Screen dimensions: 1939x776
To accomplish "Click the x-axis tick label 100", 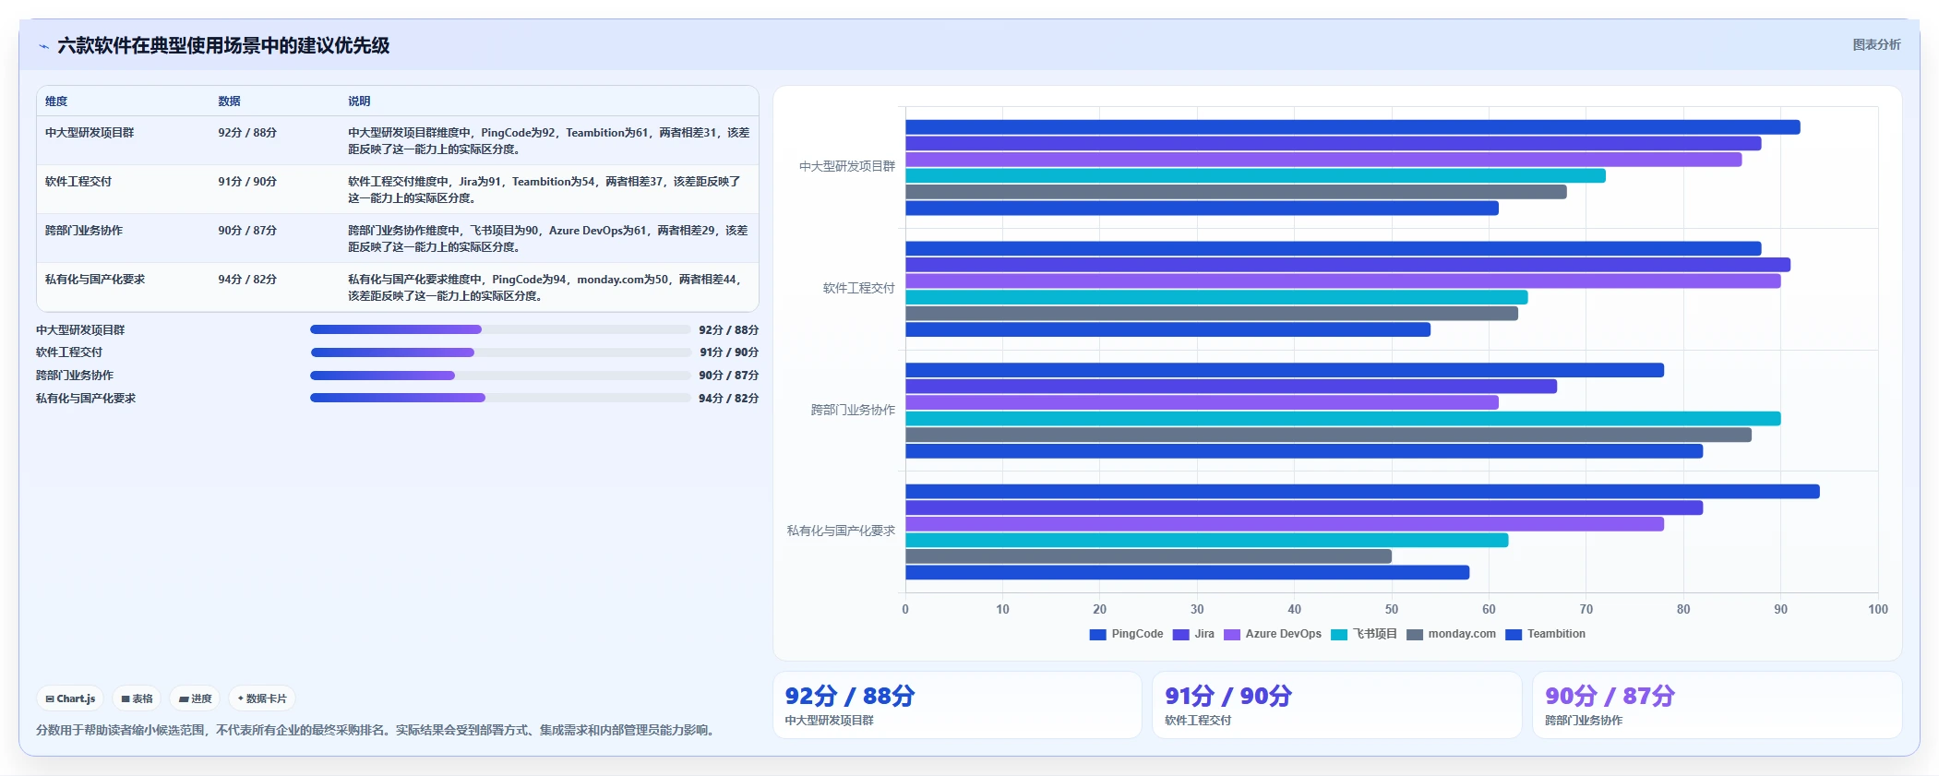I will (x=1877, y=609).
